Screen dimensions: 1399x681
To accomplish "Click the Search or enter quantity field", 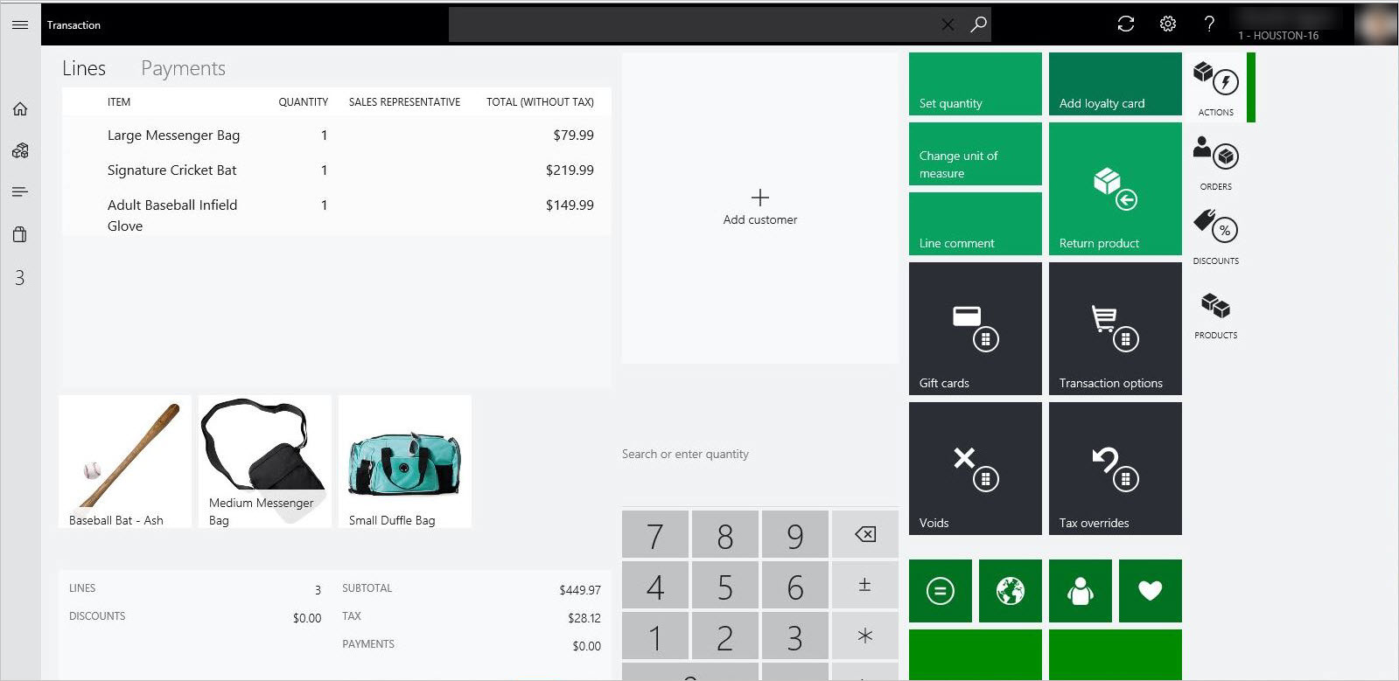I will (760, 455).
